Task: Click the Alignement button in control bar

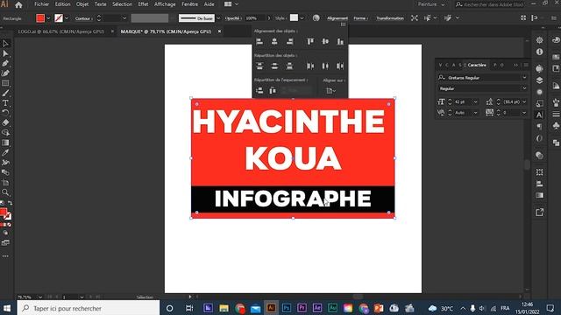Action: pyautogui.click(x=337, y=18)
